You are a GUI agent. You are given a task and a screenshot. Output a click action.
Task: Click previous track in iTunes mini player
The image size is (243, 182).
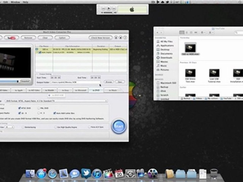(104, 8)
